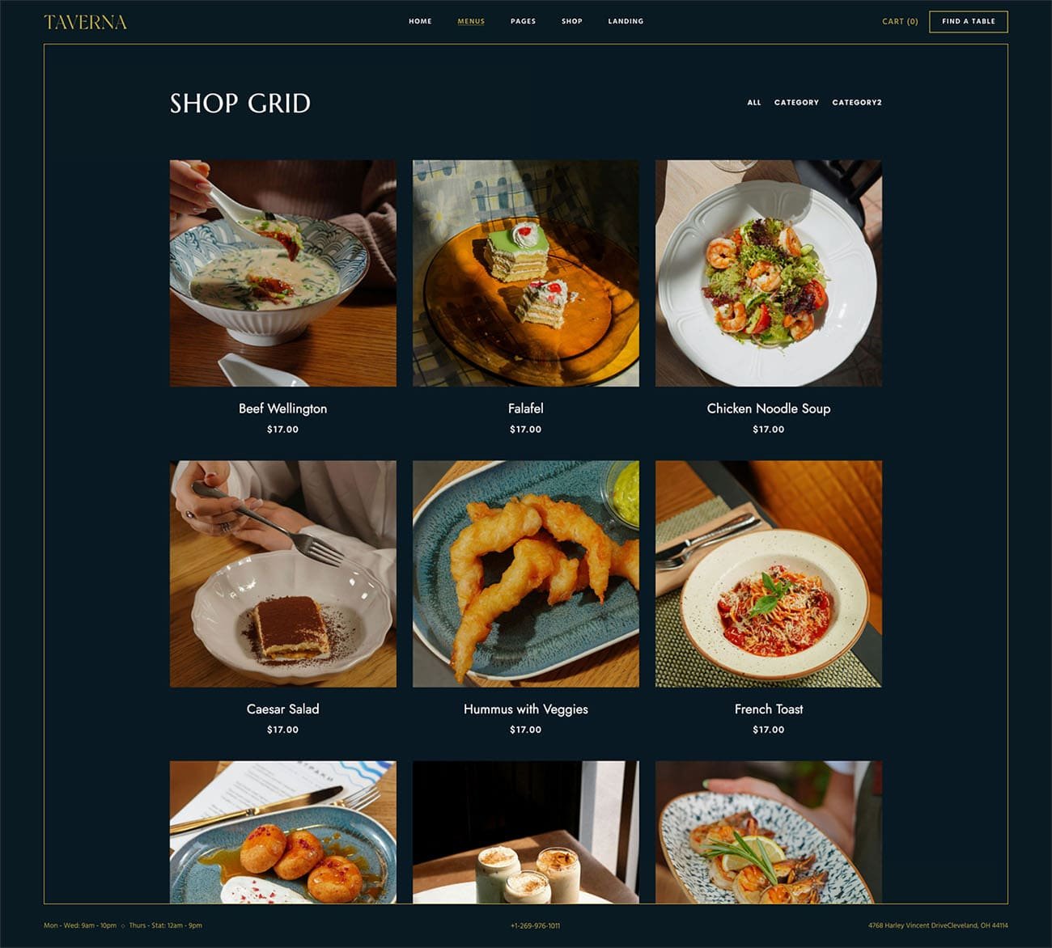Filter products by Category
This screenshot has height=948, width=1052.
coord(796,103)
